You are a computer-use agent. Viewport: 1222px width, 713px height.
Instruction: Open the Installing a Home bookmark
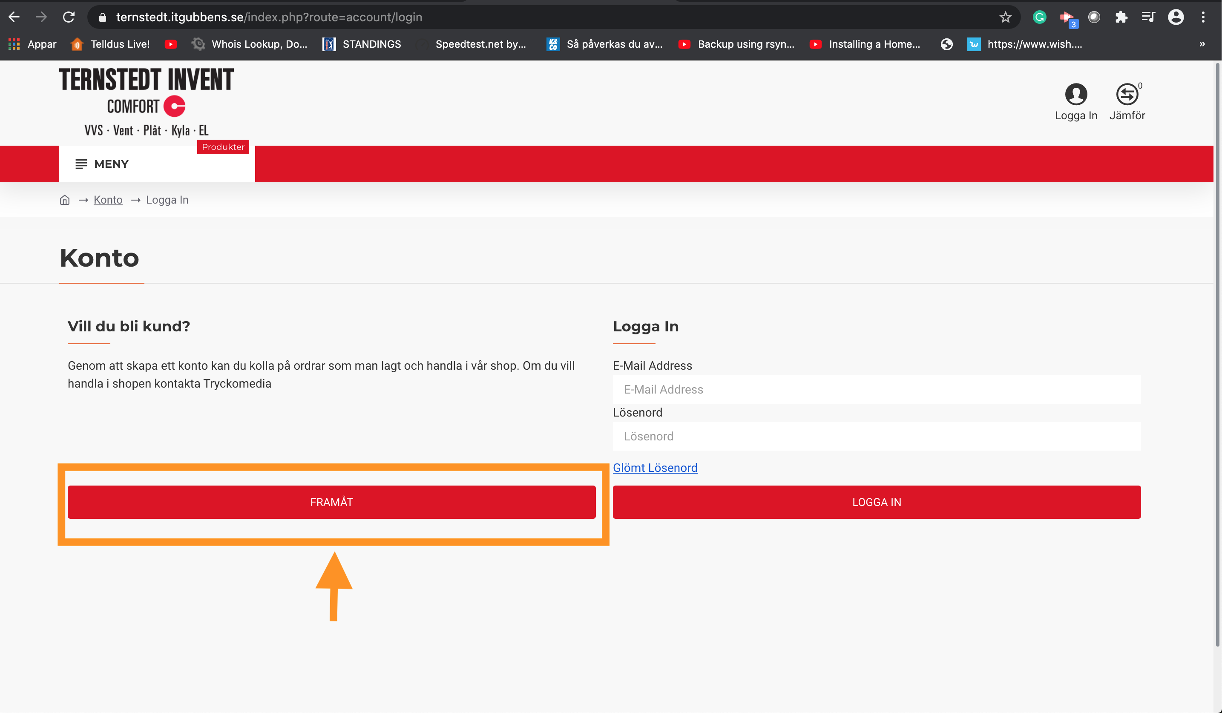(x=865, y=44)
